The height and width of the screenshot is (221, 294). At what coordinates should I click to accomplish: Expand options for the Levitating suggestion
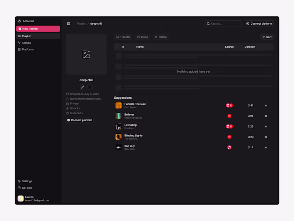coord(266,126)
